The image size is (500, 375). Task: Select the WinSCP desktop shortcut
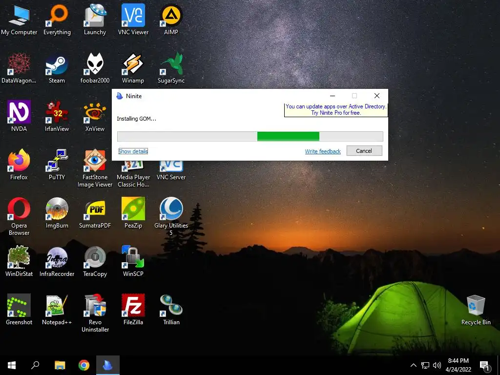[133, 262]
